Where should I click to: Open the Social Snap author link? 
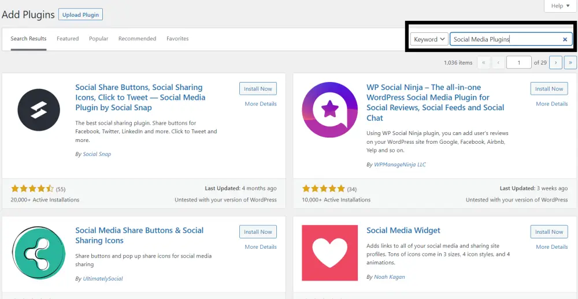[x=97, y=154]
